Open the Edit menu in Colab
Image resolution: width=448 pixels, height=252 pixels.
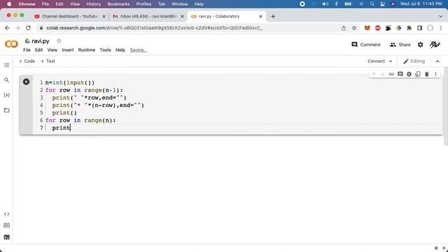[39, 50]
